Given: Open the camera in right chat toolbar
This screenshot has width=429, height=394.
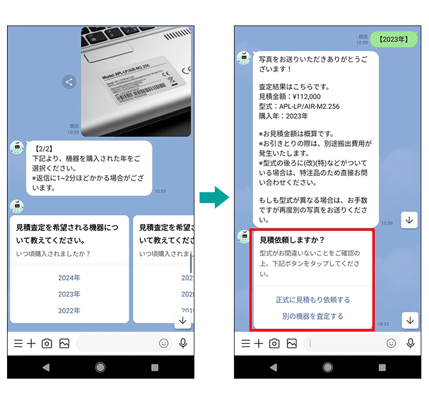Looking at the screenshot, I should click(x=274, y=343).
